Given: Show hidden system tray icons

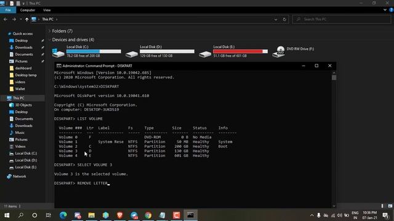Looking at the screenshot, I should (x=312, y=215).
